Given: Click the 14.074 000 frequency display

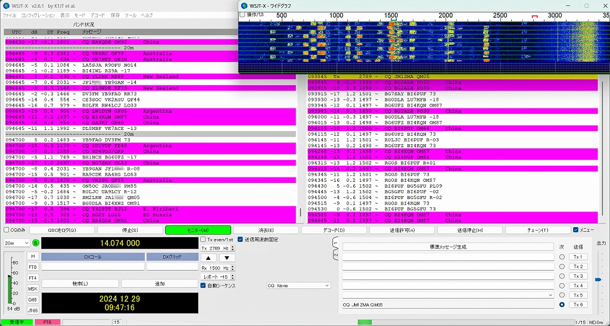Looking at the screenshot, I should (119, 243).
